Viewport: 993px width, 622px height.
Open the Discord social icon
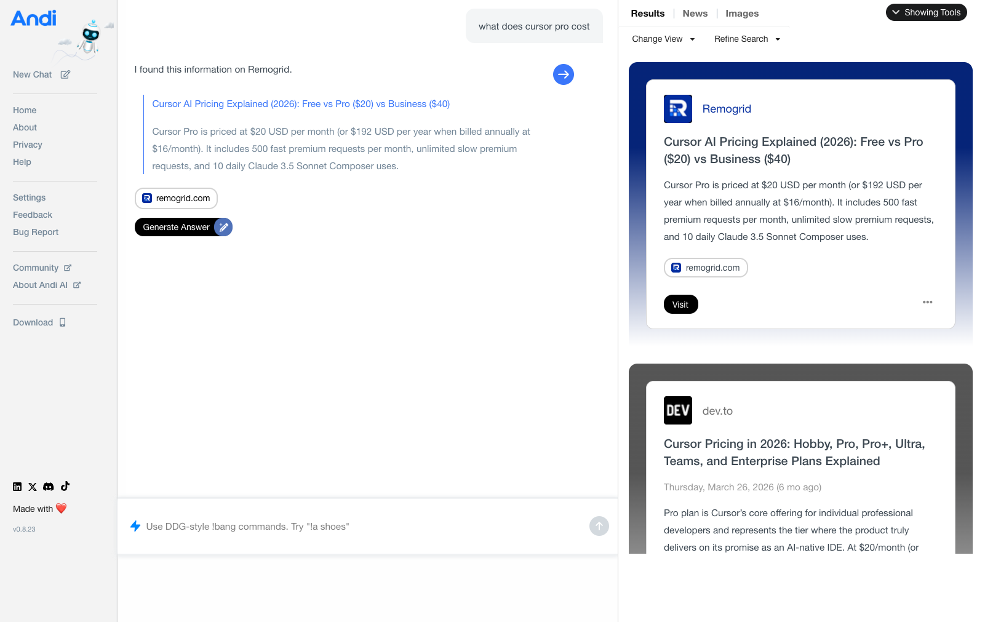(x=49, y=487)
